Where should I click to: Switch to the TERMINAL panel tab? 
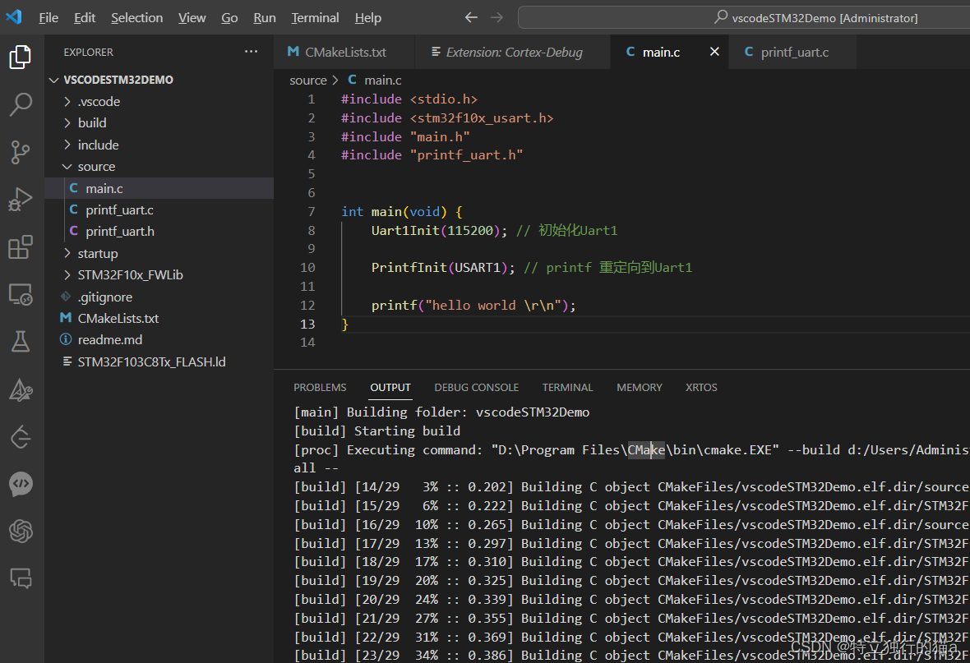[x=567, y=387]
